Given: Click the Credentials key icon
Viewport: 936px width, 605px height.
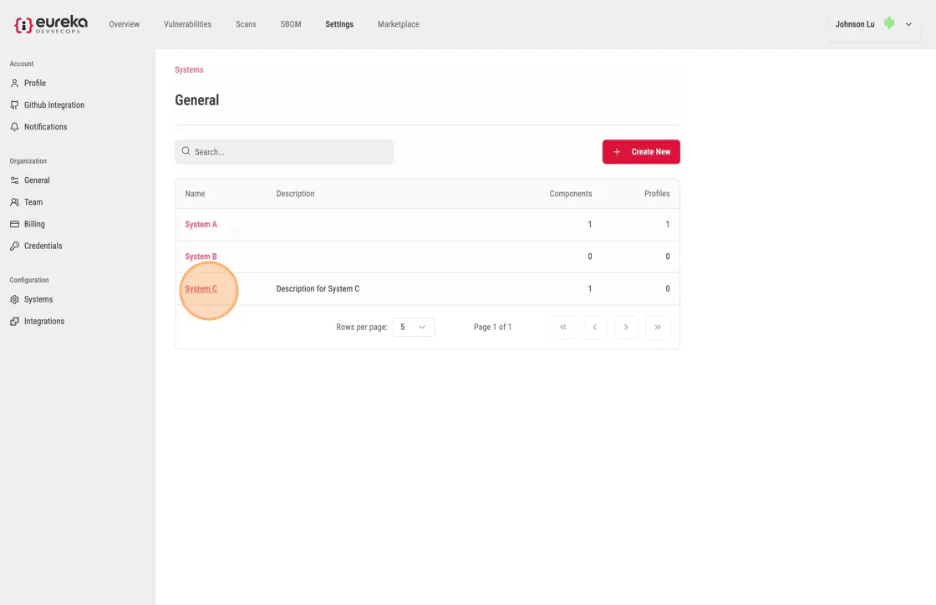Looking at the screenshot, I should pyautogui.click(x=14, y=246).
